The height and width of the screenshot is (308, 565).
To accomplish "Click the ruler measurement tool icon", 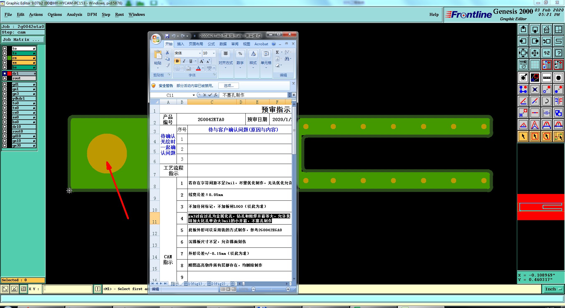I will 546,78.
